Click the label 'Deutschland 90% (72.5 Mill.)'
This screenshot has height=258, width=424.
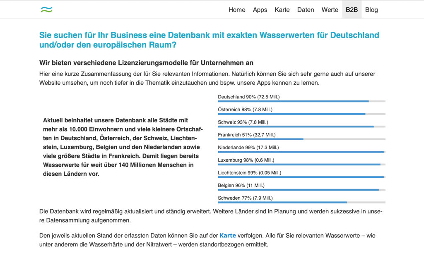[249, 97]
